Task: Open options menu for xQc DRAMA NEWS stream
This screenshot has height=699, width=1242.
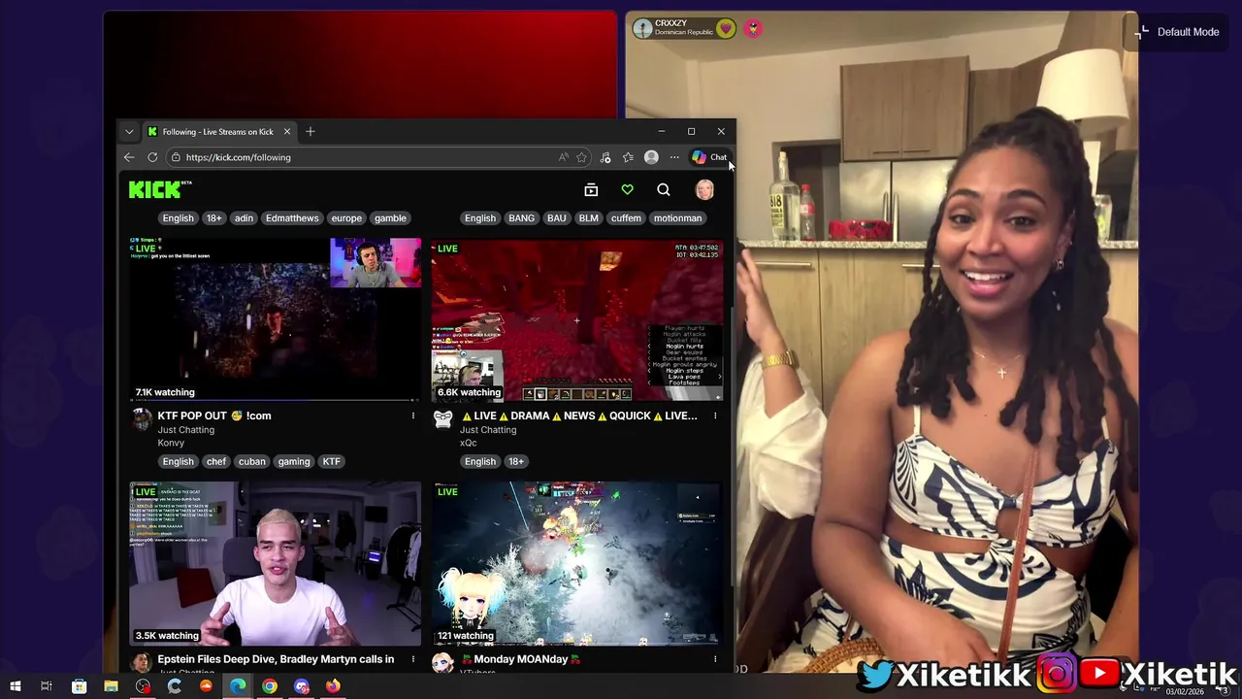Action: click(x=715, y=416)
